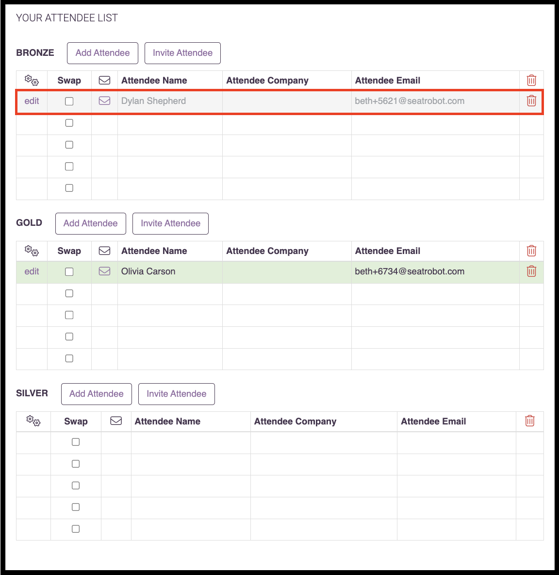
Task: Check the swap box in the first empty Gold row
Action: pos(69,293)
